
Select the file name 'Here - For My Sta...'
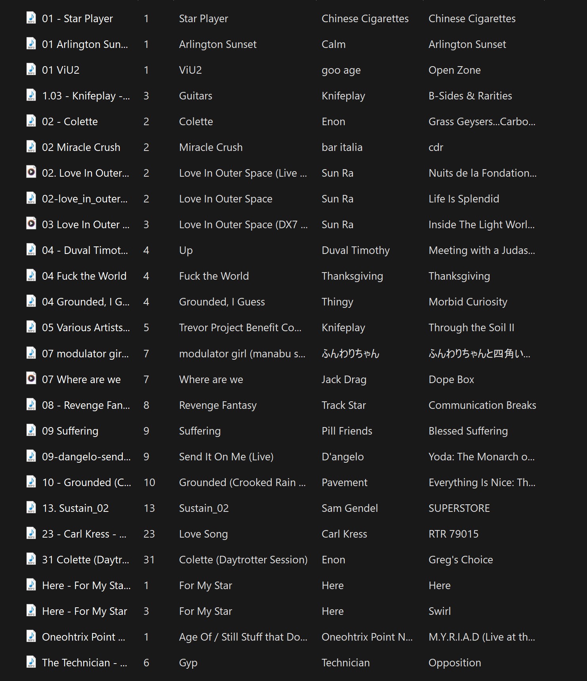86,586
